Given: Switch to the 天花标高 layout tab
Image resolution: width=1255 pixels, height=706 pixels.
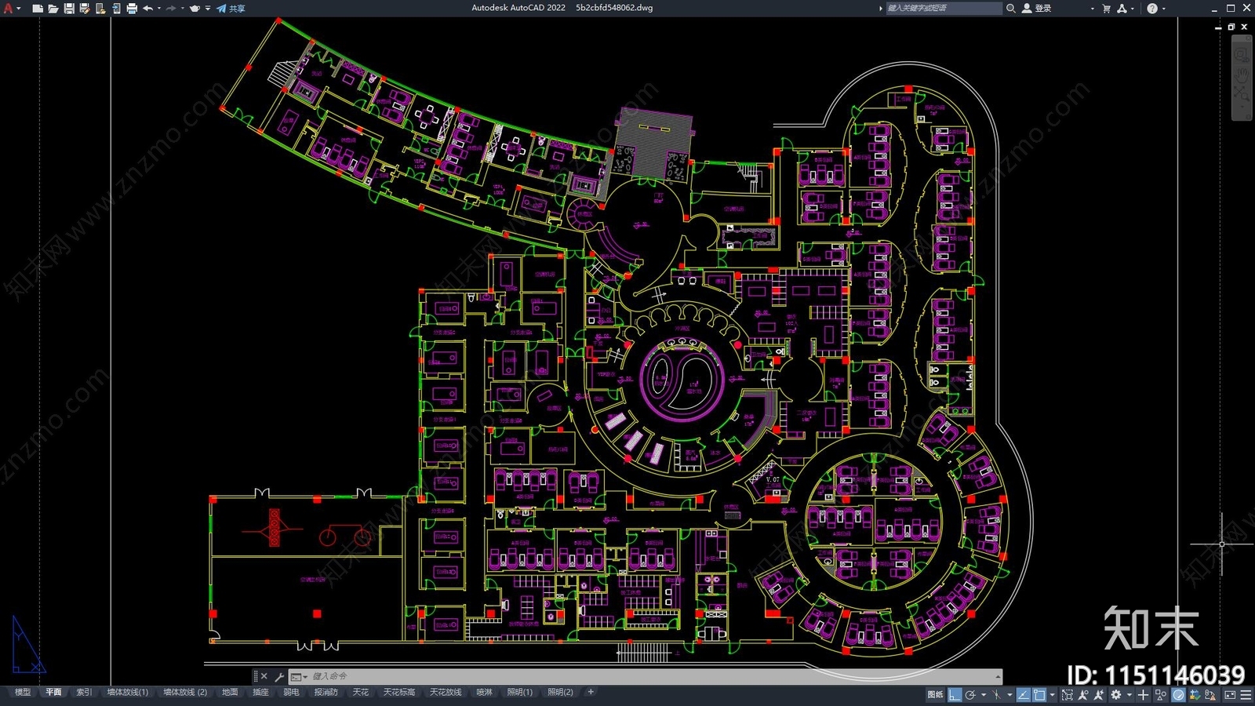Looking at the screenshot, I should (398, 692).
